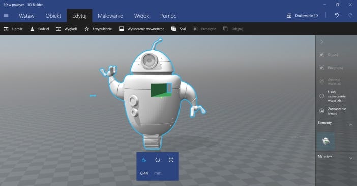357x186 pixels.
Task: Collapse the right side panel arrow
Action: [322, 42]
